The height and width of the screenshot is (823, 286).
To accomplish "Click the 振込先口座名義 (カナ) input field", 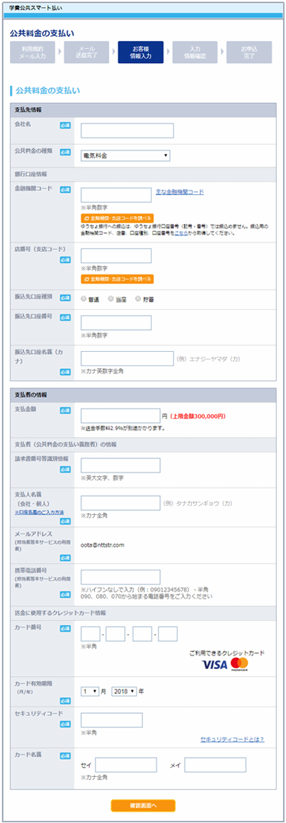I will [x=127, y=358].
